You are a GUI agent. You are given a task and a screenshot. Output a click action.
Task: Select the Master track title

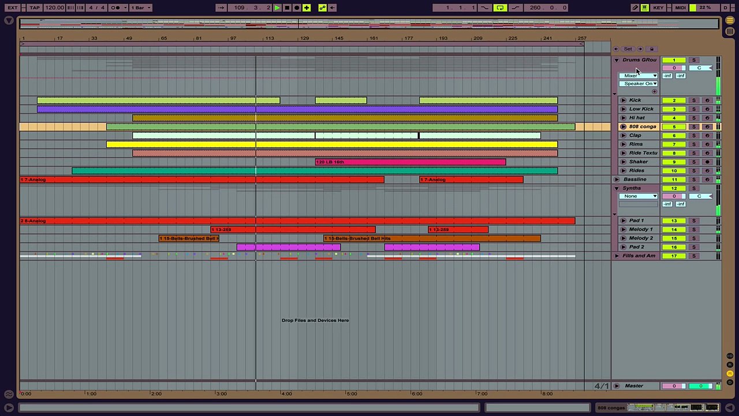pos(634,386)
